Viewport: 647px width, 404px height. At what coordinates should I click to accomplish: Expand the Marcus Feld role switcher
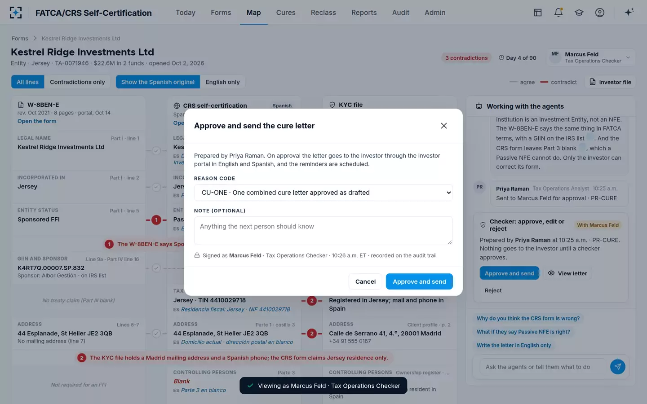tap(591, 57)
